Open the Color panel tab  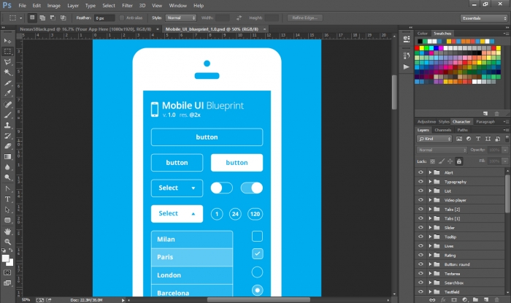pos(423,34)
